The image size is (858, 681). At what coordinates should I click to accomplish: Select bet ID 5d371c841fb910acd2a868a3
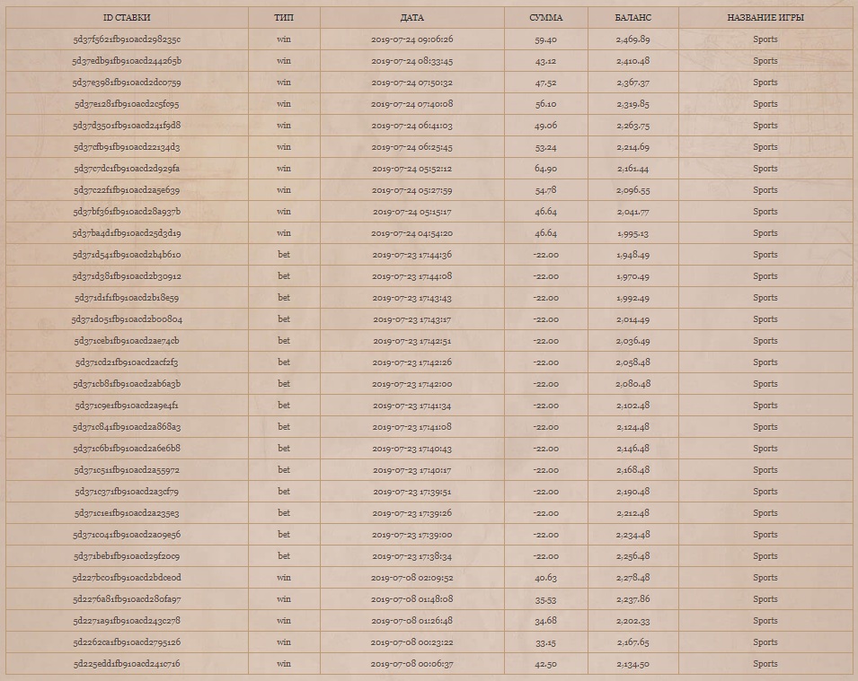127,427
